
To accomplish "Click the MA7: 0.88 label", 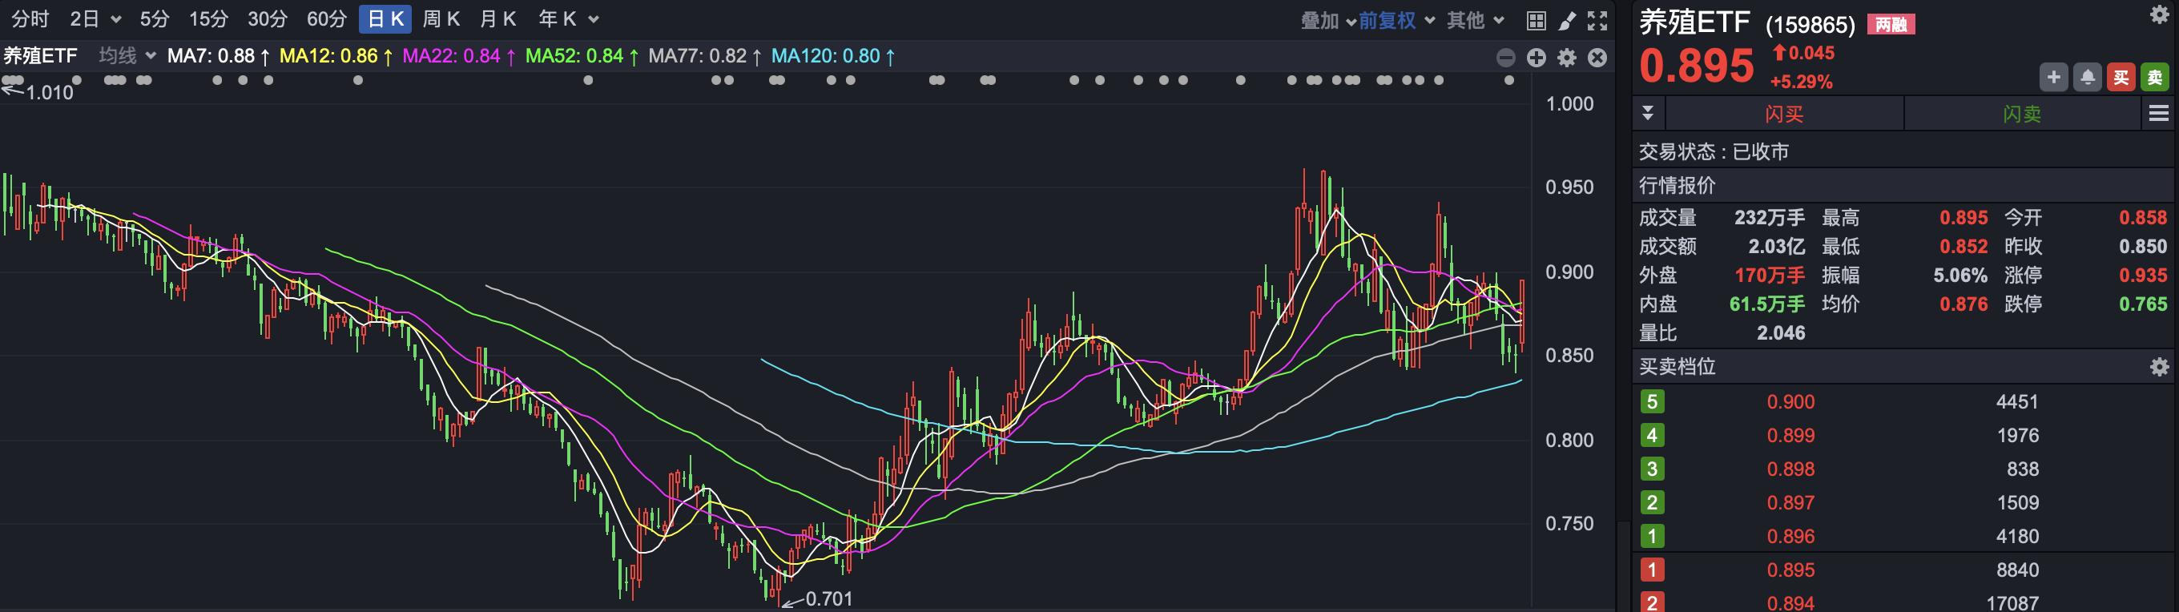I will pyautogui.click(x=218, y=57).
